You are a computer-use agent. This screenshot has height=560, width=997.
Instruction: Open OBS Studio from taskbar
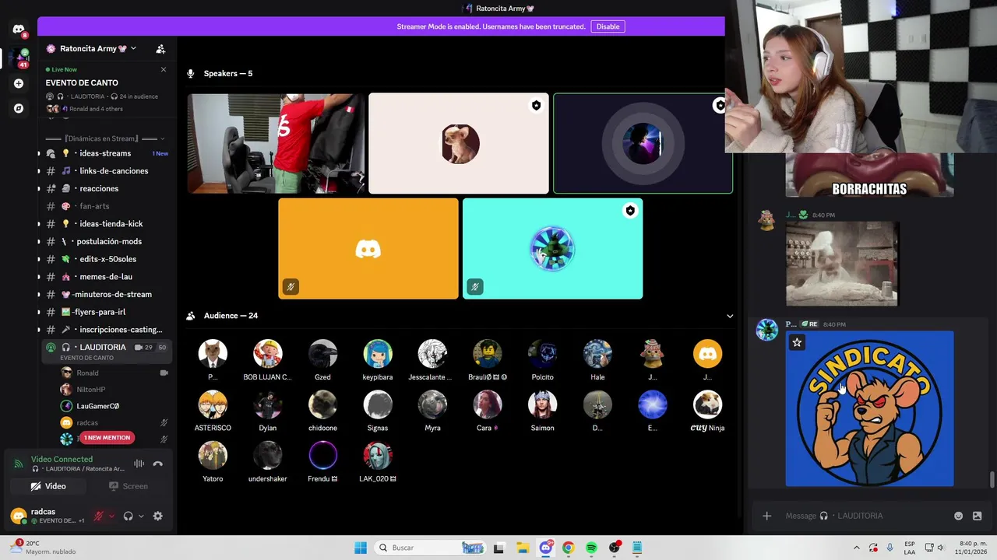click(615, 548)
